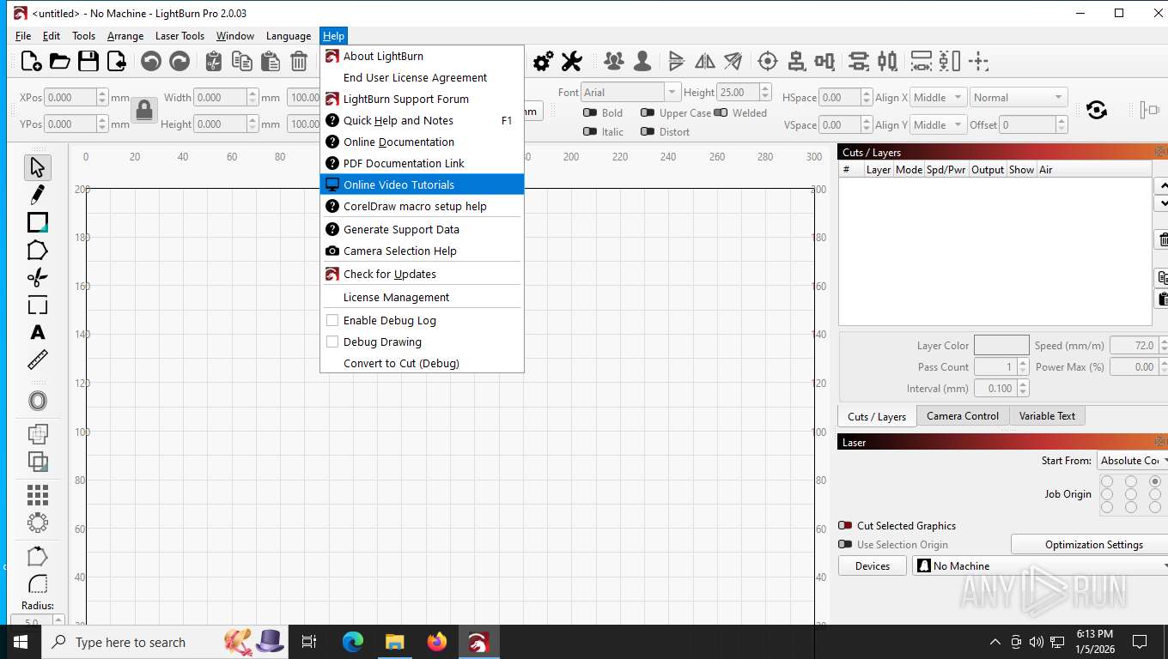Select the Polygon tool
1168x659 pixels.
[x=37, y=250]
